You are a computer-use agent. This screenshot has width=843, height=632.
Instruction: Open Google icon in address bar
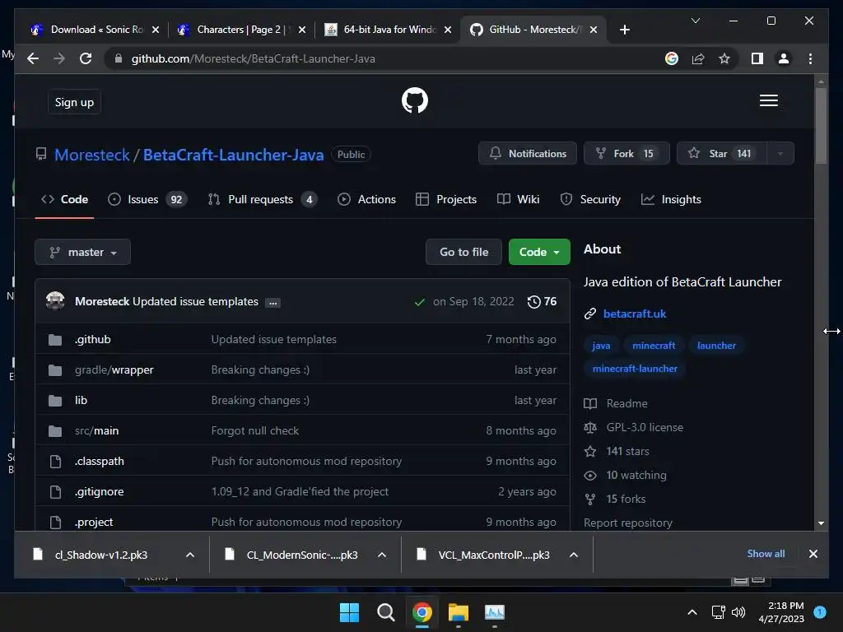[672, 58]
